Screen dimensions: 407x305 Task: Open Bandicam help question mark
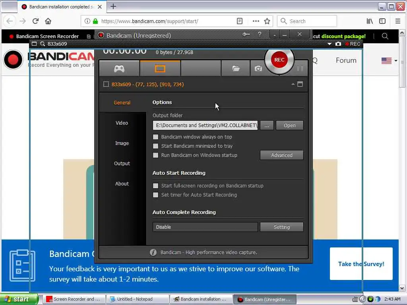click(259, 34)
